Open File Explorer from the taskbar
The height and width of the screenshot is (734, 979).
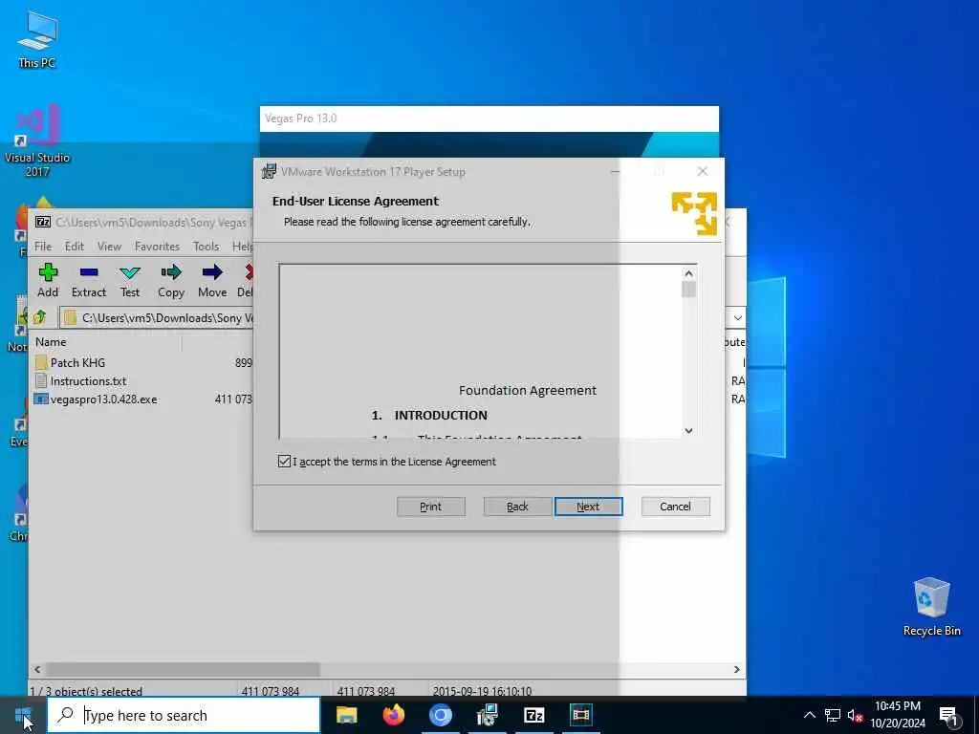346,715
